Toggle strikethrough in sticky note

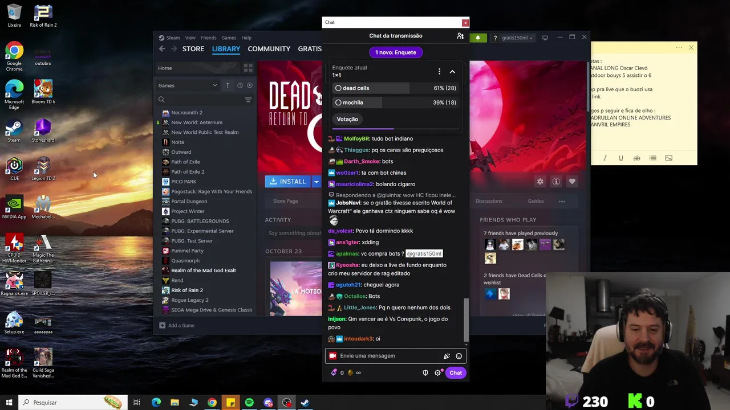point(636,158)
